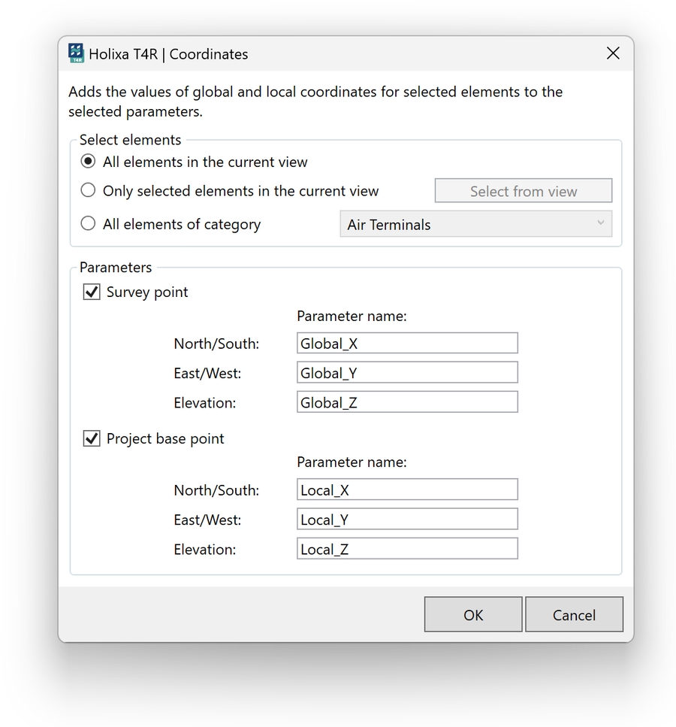Click the Project base point label
Viewport: 676px width, 727px height.
pyautogui.click(x=165, y=439)
